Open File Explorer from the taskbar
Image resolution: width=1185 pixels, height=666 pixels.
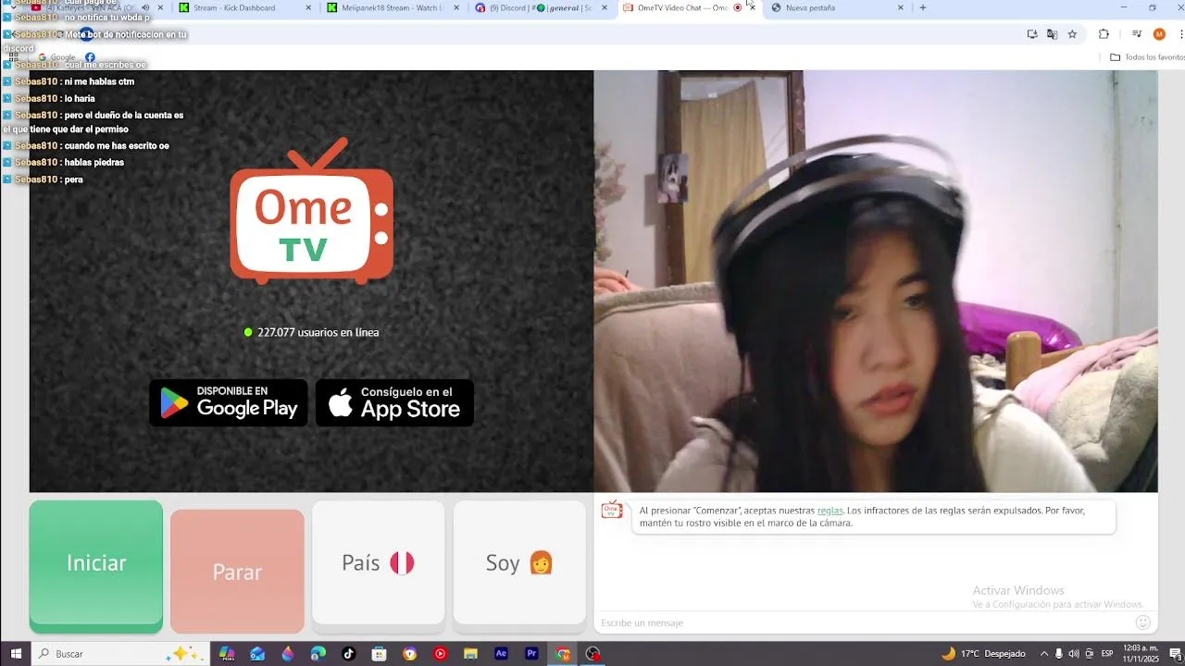[x=470, y=654]
